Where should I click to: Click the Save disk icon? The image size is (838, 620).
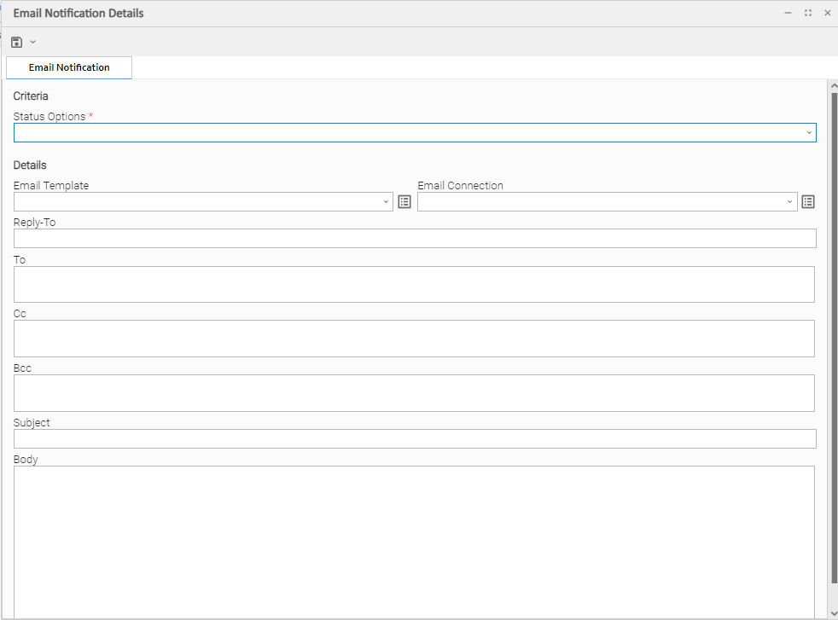point(16,42)
